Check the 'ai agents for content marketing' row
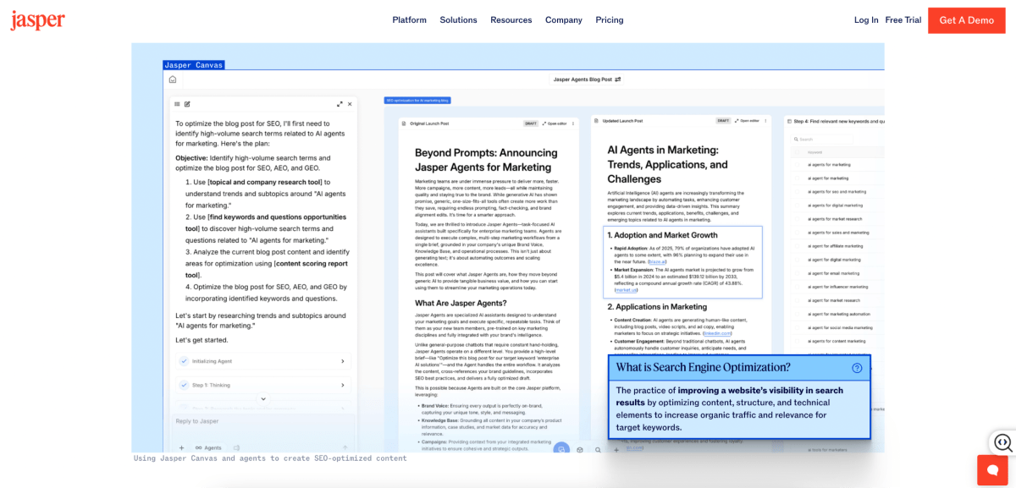 (x=797, y=341)
